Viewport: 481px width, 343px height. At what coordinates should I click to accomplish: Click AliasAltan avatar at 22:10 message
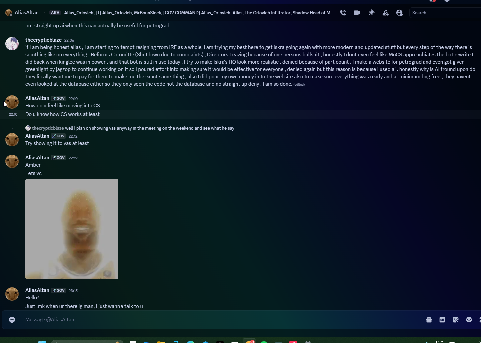12,102
